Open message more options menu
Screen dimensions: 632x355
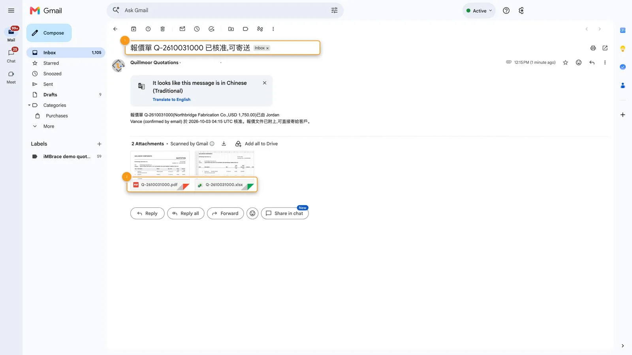click(x=605, y=62)
